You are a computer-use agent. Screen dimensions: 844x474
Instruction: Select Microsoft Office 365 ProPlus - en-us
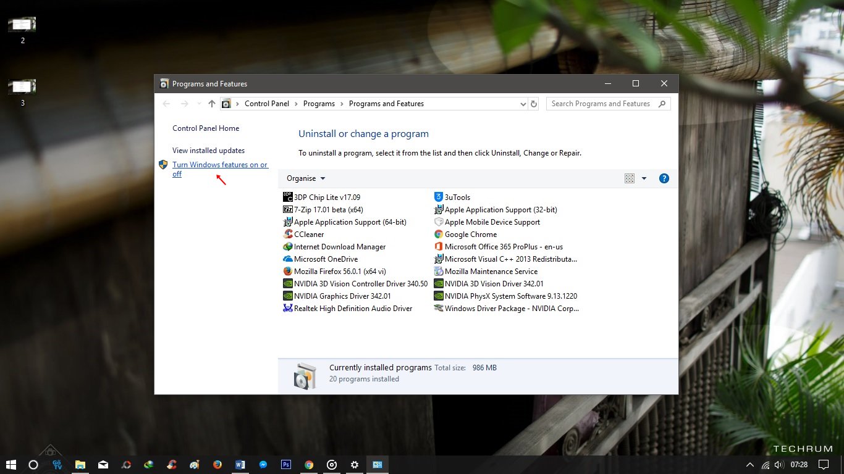pos(499,247)
